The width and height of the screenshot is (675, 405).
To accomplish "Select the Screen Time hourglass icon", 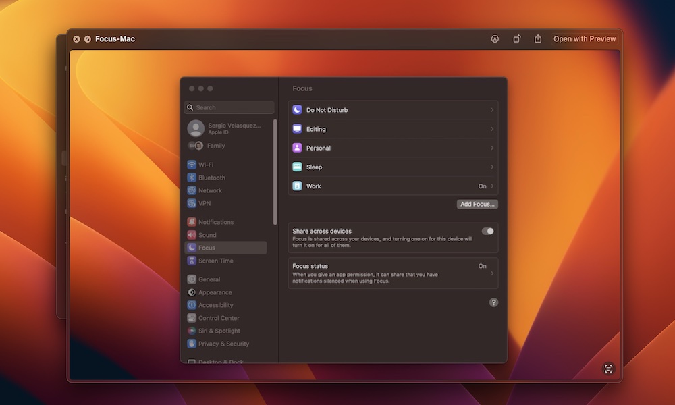I will 192,261.
